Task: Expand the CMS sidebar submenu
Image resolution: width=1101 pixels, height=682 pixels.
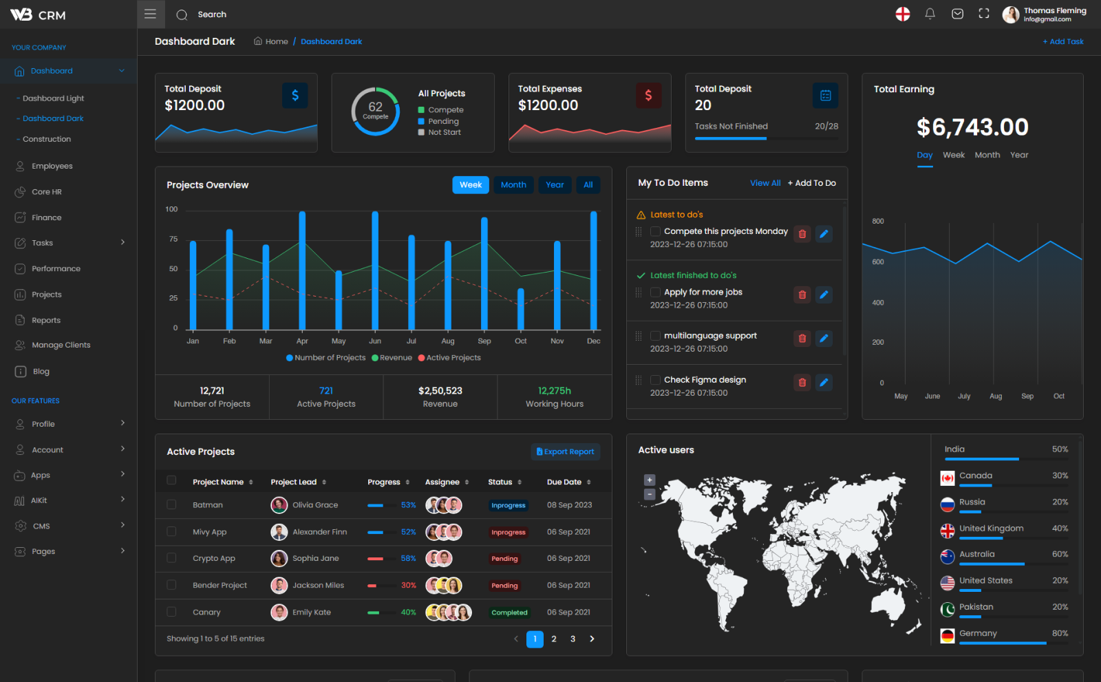Action: pyautogui.click(x=122, y=525)
